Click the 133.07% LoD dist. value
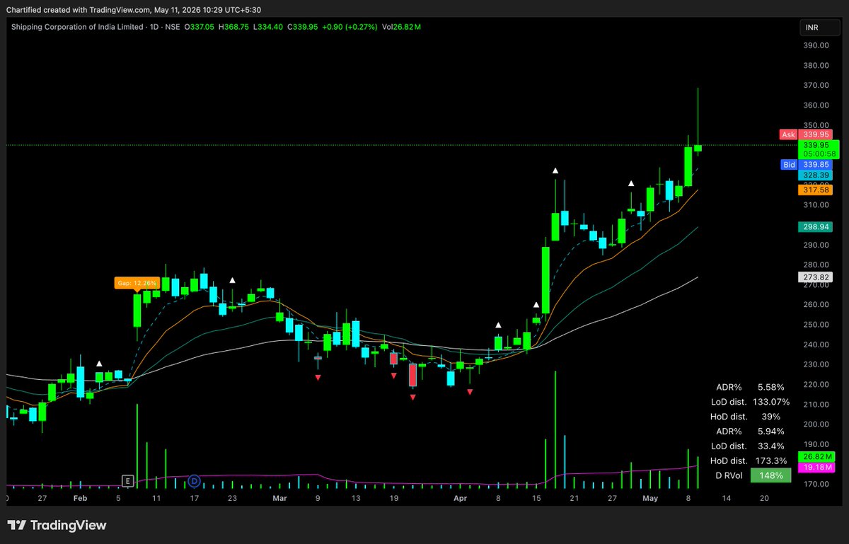 pyautogui.click(x=770, y=402)
